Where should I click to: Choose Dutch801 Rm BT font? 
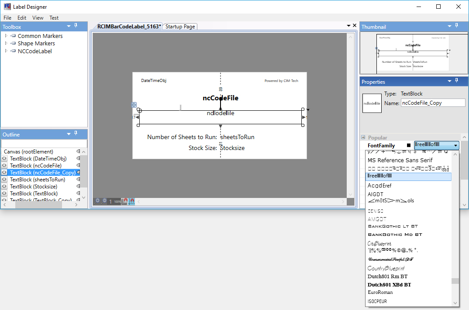click(387, 276)
